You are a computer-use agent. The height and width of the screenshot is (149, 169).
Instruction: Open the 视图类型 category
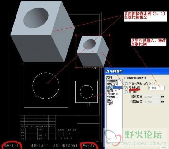click(113, 81)
